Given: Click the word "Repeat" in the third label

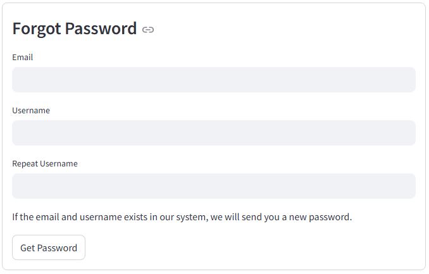Looking at the screenshot, I should (25, 163).
